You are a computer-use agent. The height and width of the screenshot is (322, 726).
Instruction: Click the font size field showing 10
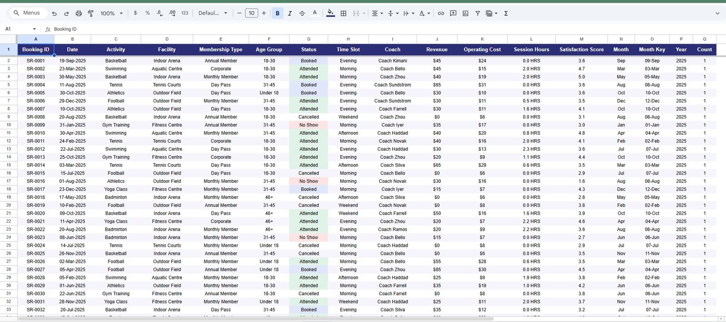pyautogui.click(x=251, y=13)
